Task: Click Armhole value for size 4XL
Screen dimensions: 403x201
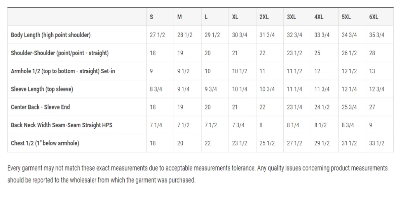Action: [x=317, y=71]
